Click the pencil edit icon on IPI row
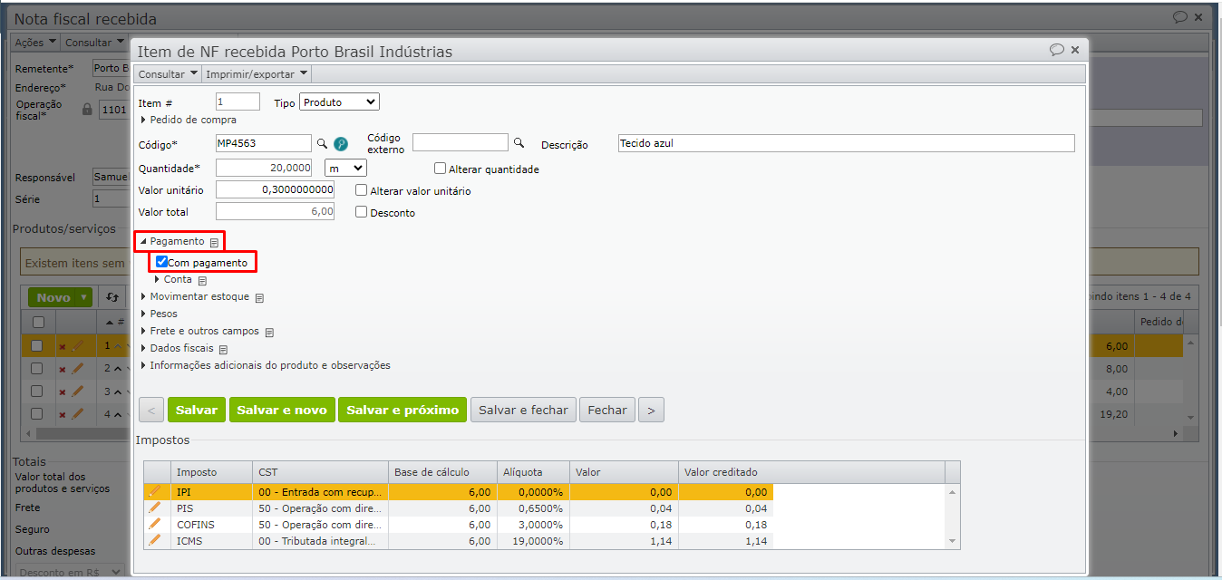 click(x=155, y=491)
